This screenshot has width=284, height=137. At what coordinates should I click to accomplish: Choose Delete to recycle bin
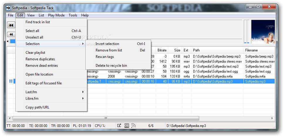(118, 66)
